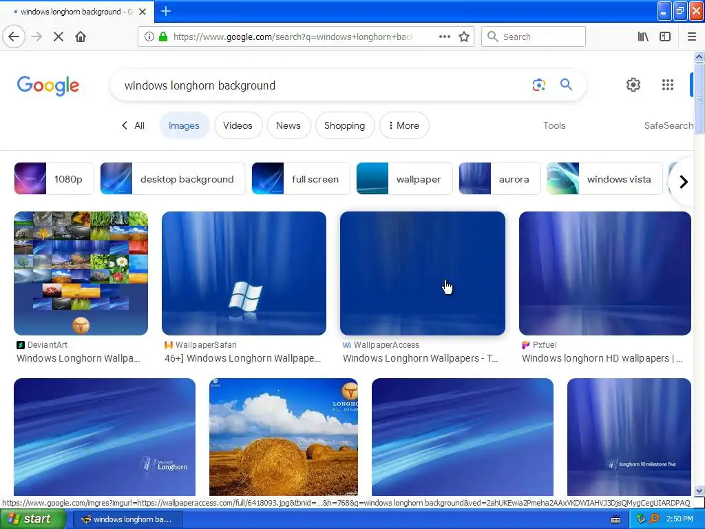Search by image using the Lens camera icon
Screen dimensions: 705x529
(x=538, y=85)
